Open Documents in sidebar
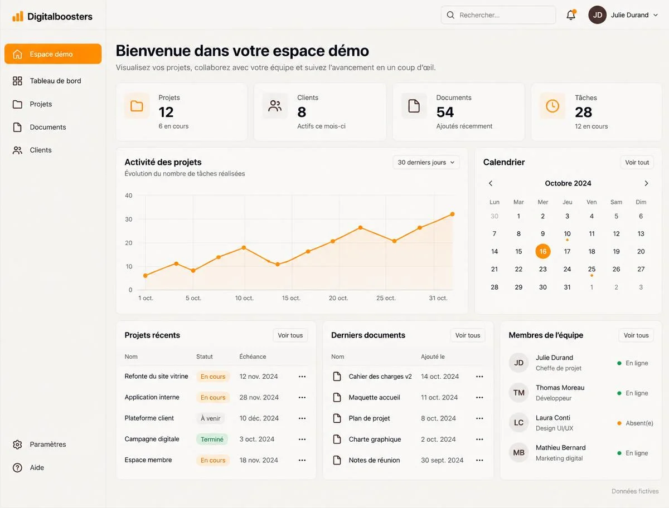The image size is (669, 508). pyautogui.click(x=53, y=127)
